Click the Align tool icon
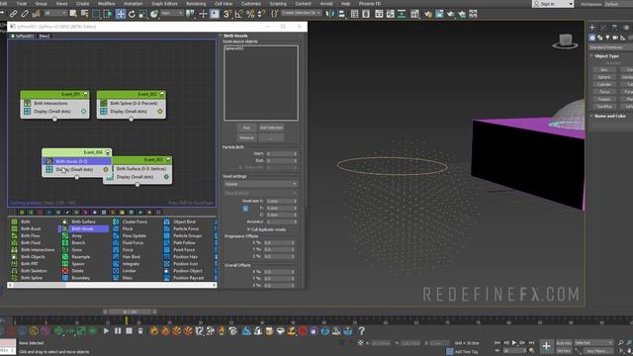 [341, 14]
